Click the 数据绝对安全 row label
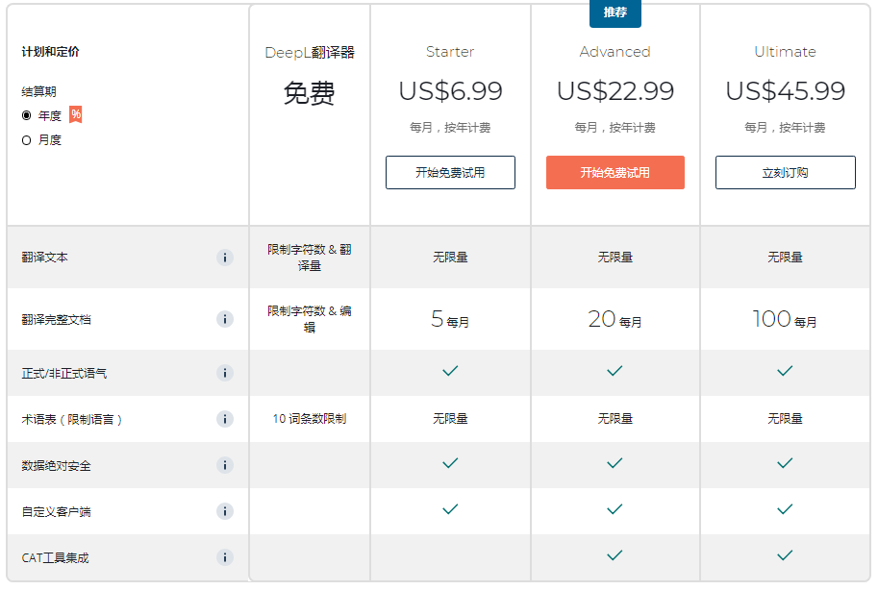878x590 pixels. (56, 466)
